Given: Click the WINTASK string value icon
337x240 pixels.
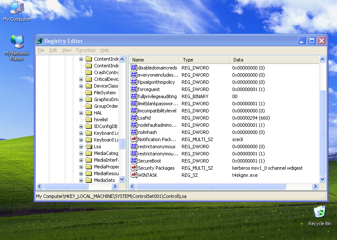Looking at the screenshot, I should coord(134,175).
